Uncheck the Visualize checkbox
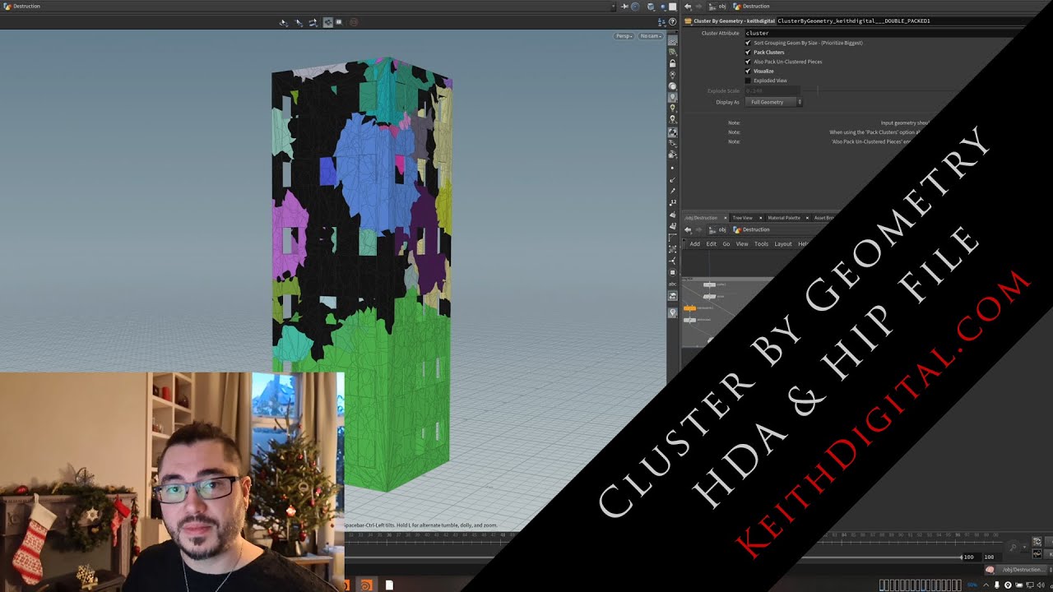 coord(748,71)
